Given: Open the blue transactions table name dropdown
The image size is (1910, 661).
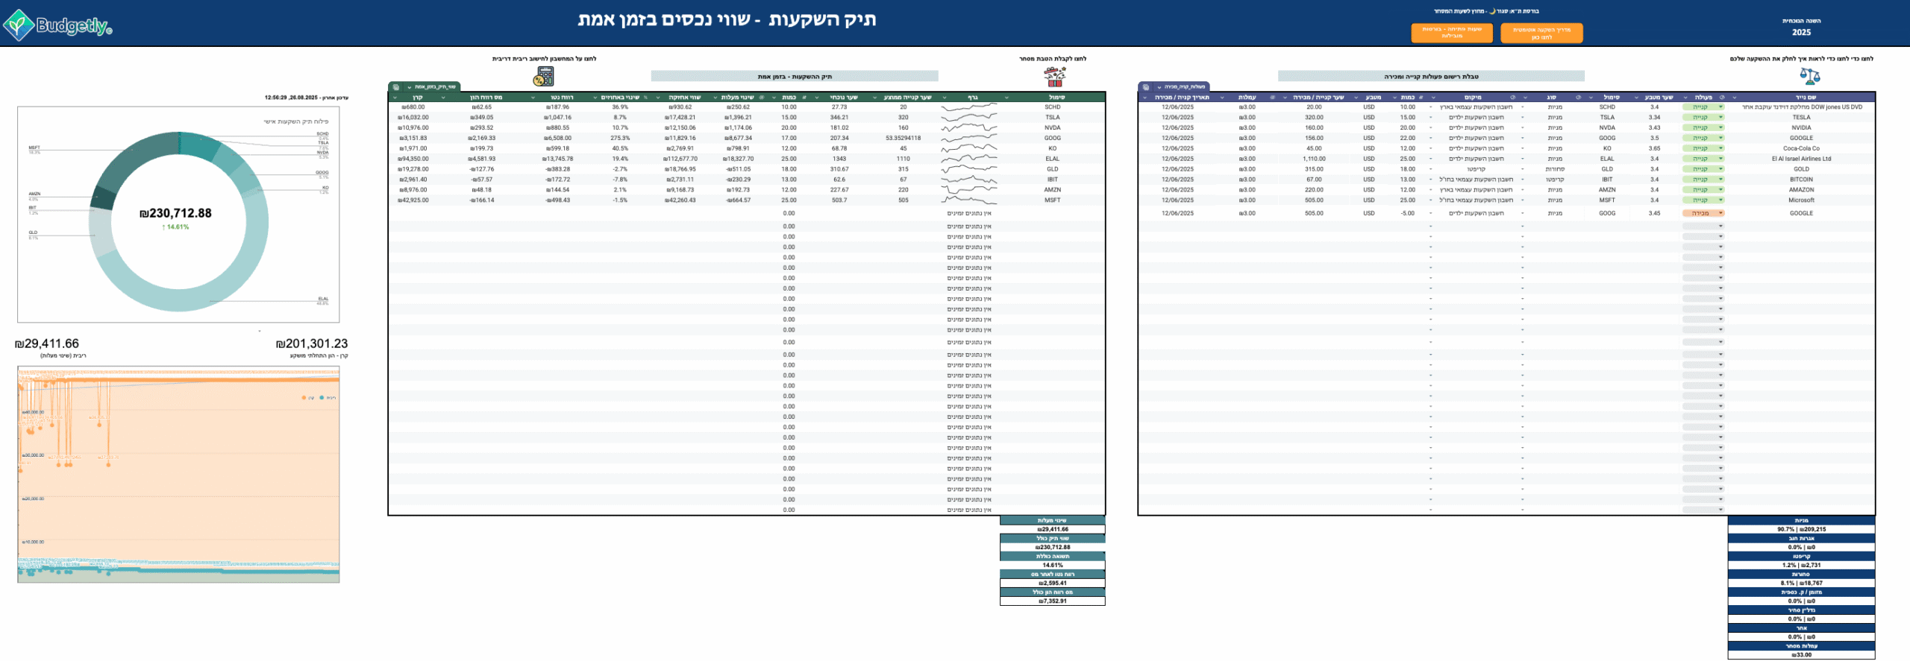Looking at the screenshot, I should [x=1159, y=87].
